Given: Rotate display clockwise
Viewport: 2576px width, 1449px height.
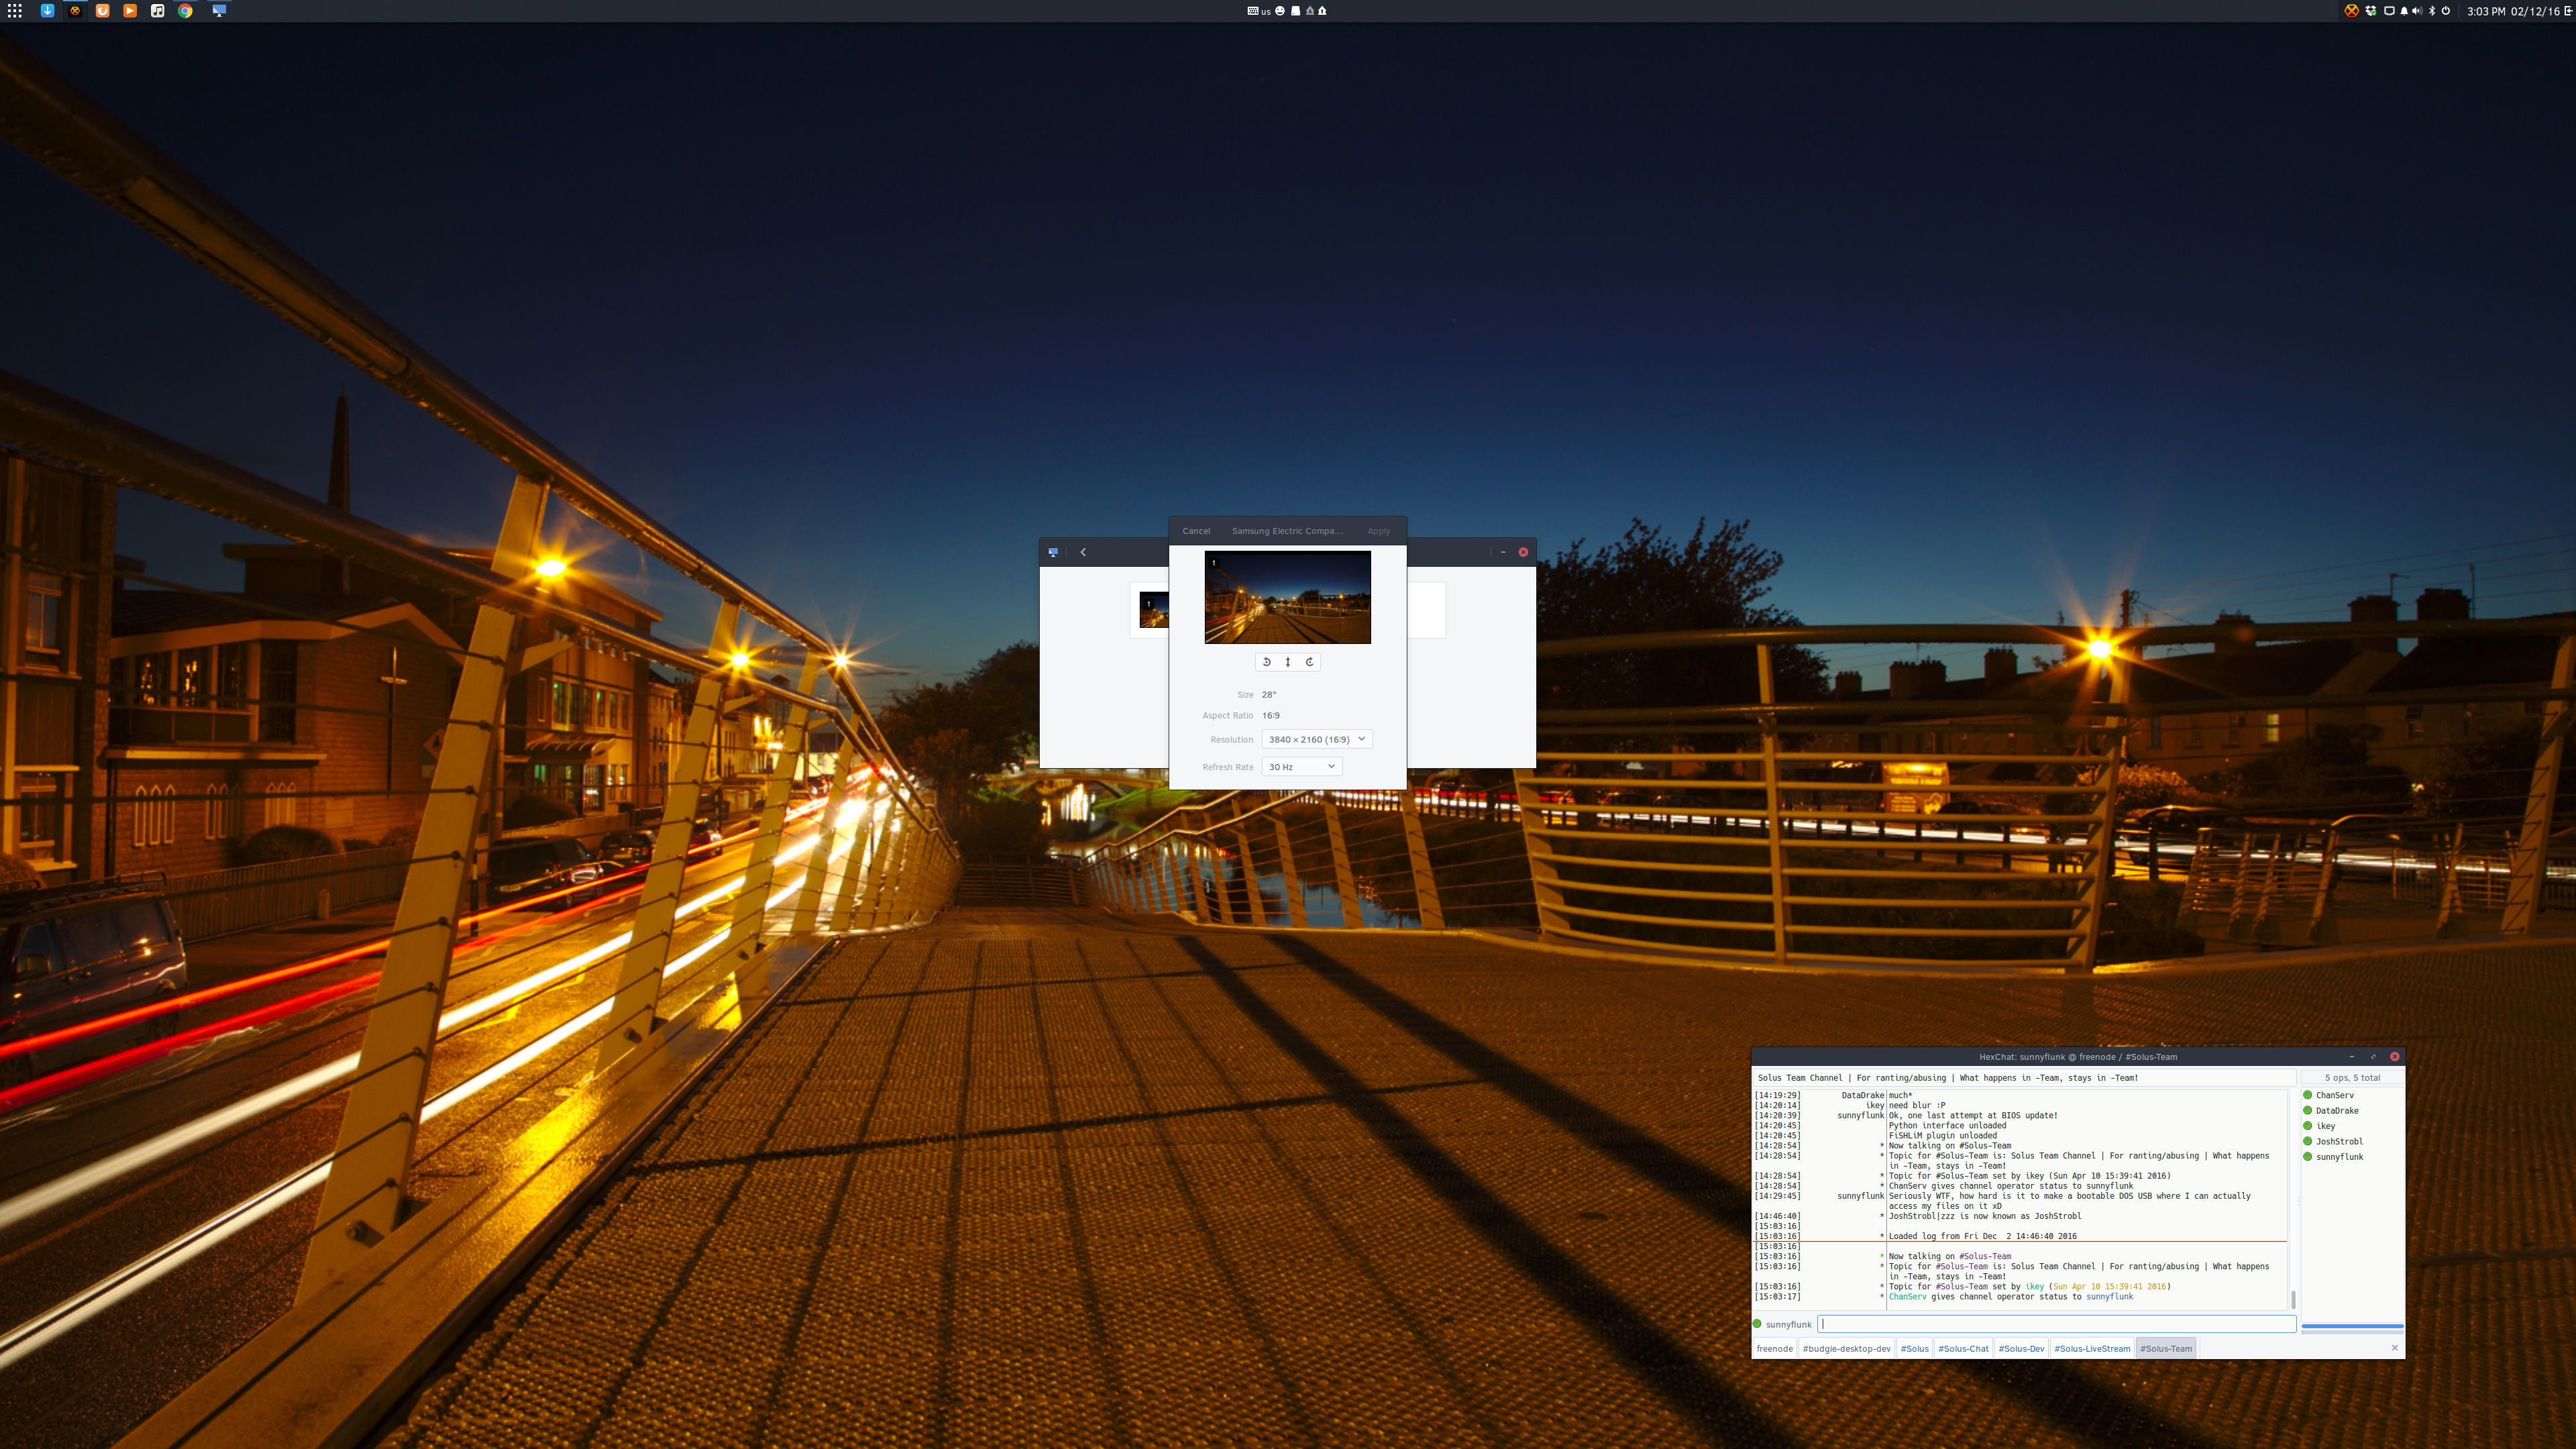Looking at the screenshot, I should tap(1309, 662).
